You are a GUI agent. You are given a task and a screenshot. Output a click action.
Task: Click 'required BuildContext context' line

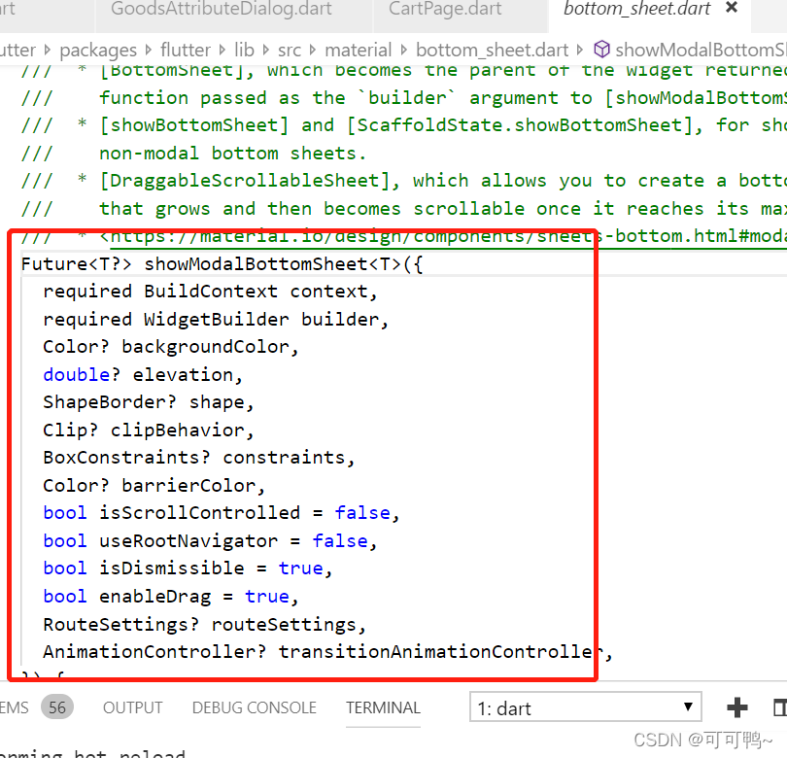point(210,292)
